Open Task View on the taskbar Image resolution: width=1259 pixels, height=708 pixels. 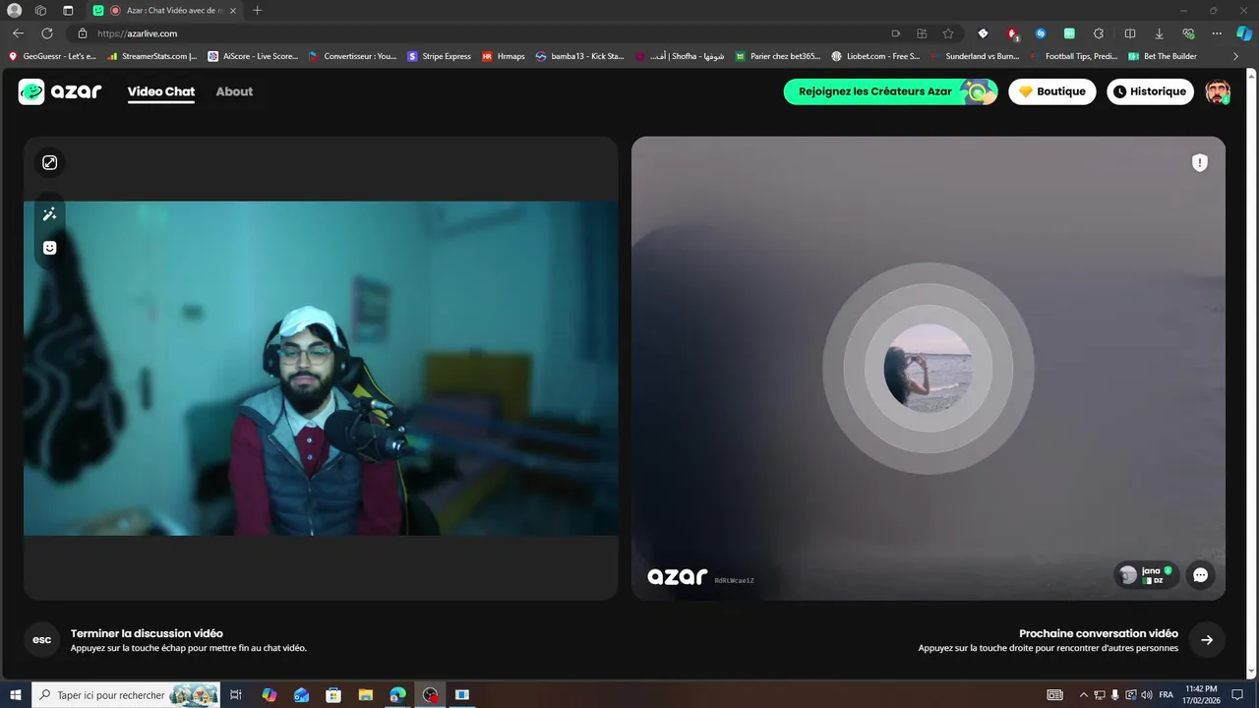236,695
